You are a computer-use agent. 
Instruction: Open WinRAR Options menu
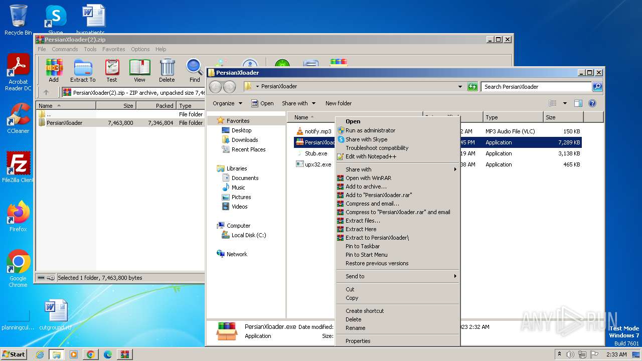pyautogui.click(x=140, y=49)
